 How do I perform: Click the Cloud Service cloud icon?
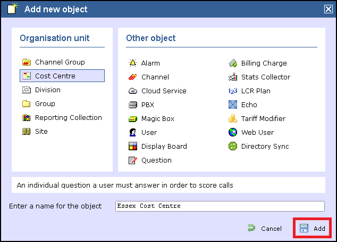(x=132, y=91)
